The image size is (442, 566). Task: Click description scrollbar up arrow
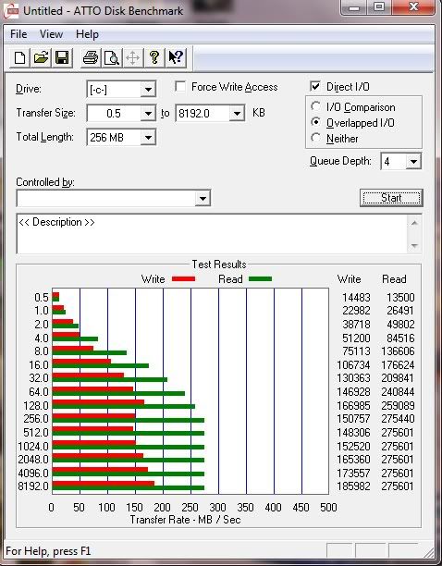click(x=414, y=223)
